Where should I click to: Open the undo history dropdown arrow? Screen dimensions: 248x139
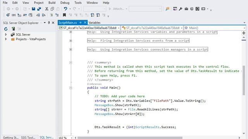(70, 9)
